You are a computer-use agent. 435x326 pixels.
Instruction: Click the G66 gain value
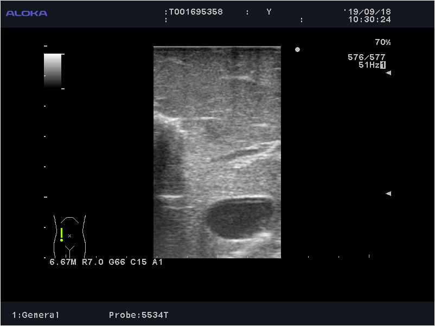pos(117,262)
